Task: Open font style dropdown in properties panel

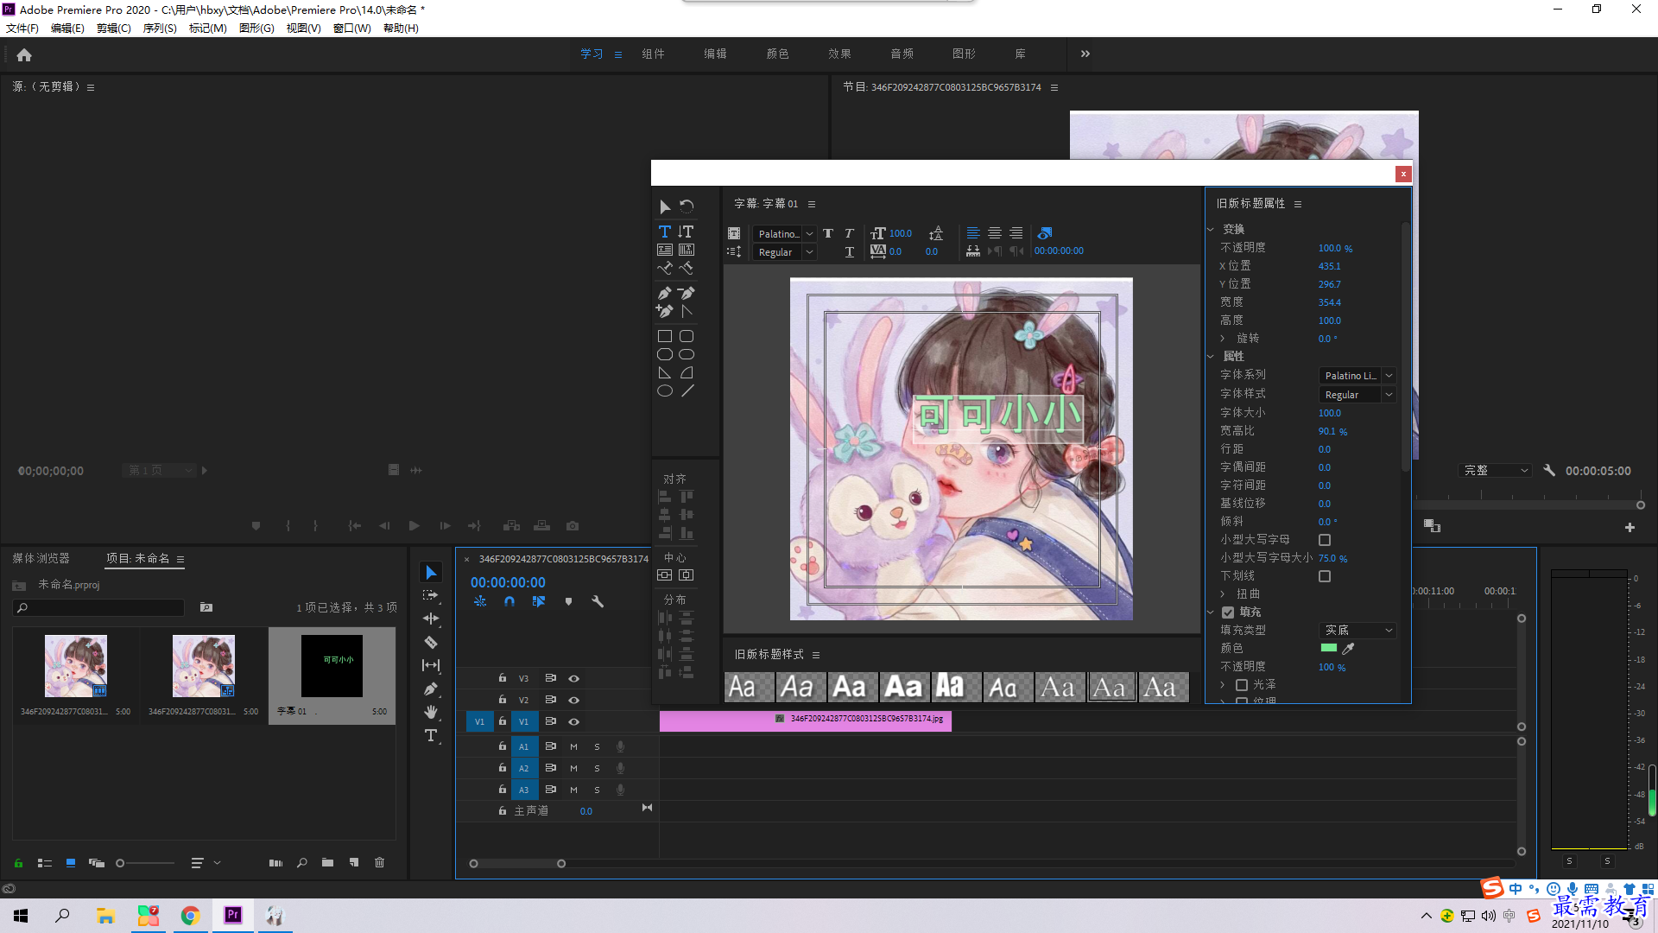Action: point(1357,395)
